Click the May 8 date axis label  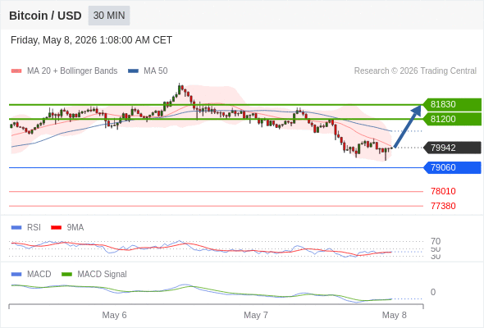(x=395, y=315)
